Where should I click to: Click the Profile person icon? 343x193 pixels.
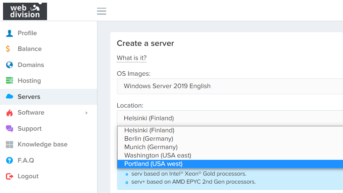(x=9, y=33)
